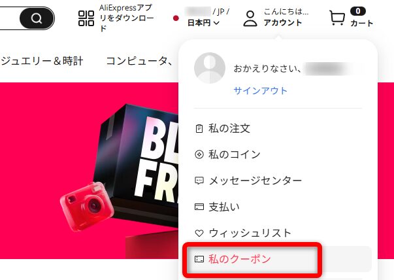Click the gray profile avatar picture
The height and width of the screenshot is (280, 394).
tap(210, 68)
